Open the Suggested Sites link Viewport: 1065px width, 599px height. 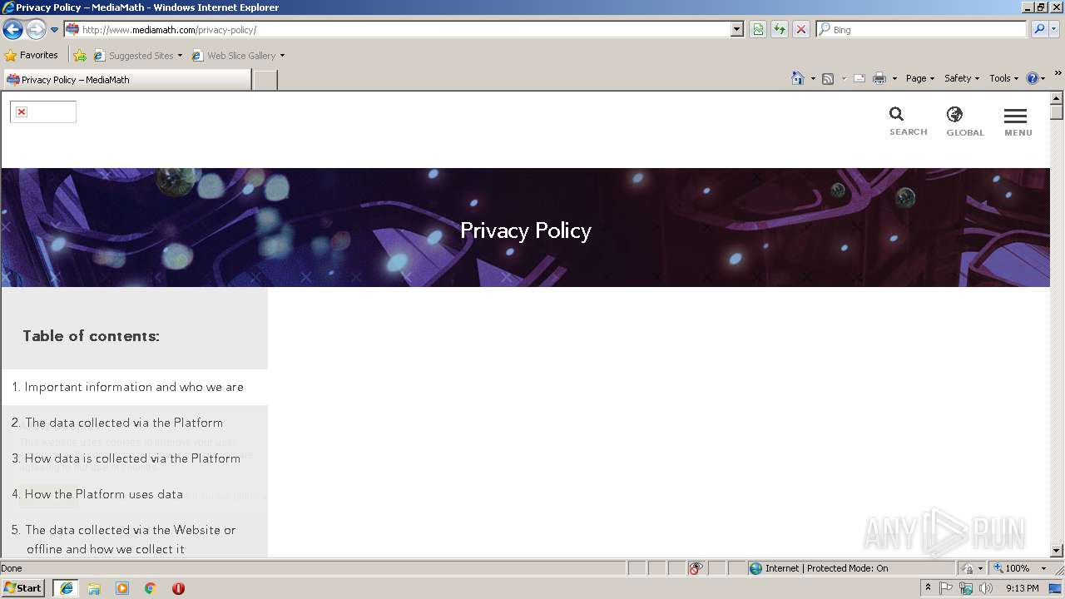coord(137,56)
